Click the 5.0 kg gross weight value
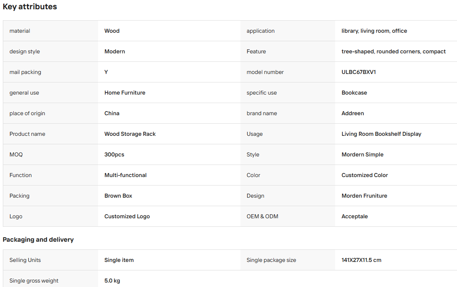Screen dimensions: 457x287 [112, 281]
